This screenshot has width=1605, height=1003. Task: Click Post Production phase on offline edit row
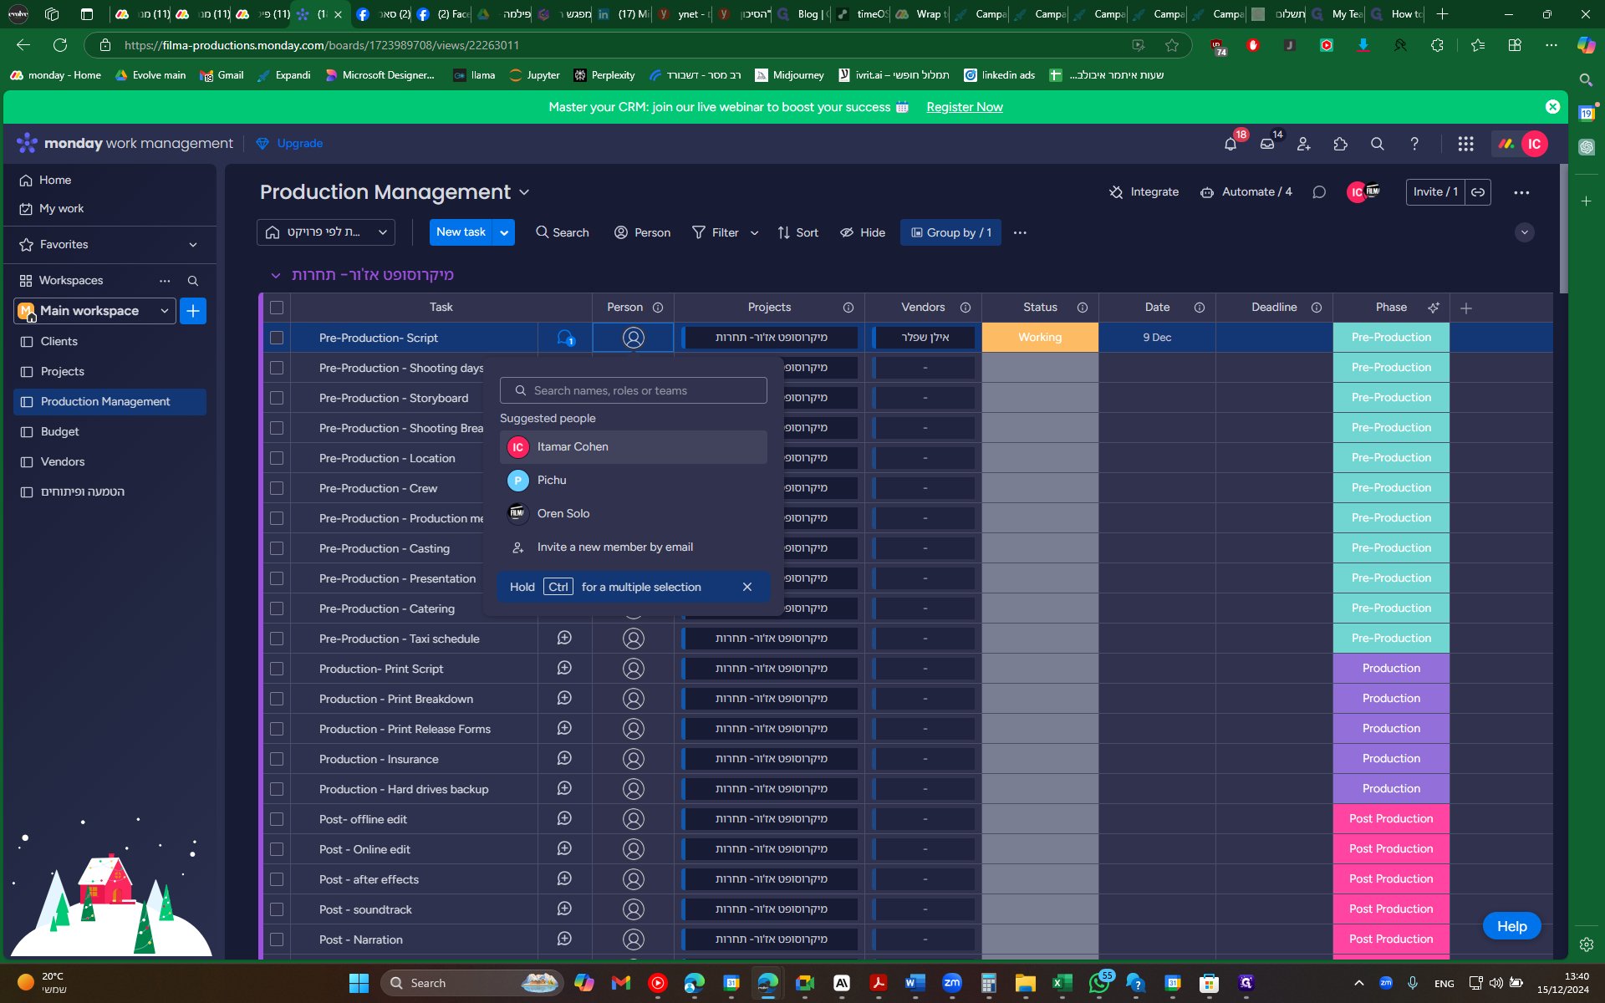click(1391, 819)
